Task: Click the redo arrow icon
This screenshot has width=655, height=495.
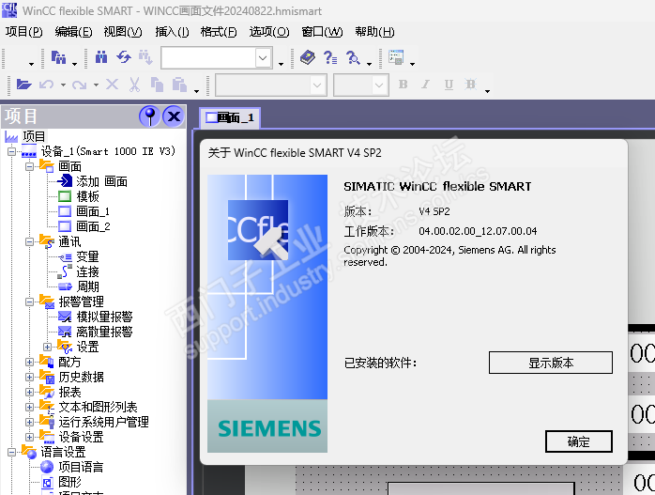Action: 79,85
